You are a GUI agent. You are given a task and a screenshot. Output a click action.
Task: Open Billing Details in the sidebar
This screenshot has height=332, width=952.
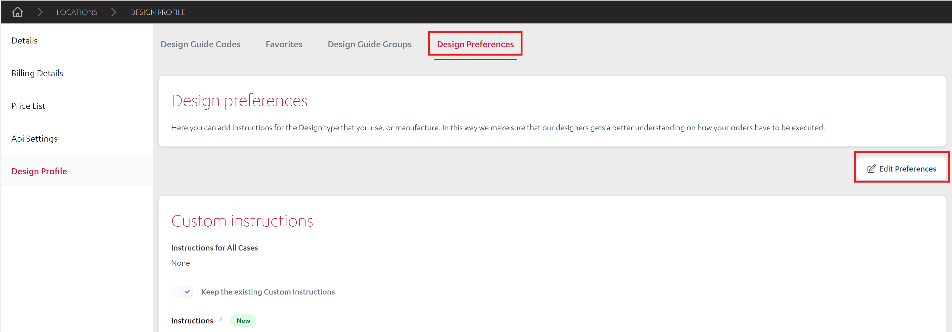(x=37, y=73)
